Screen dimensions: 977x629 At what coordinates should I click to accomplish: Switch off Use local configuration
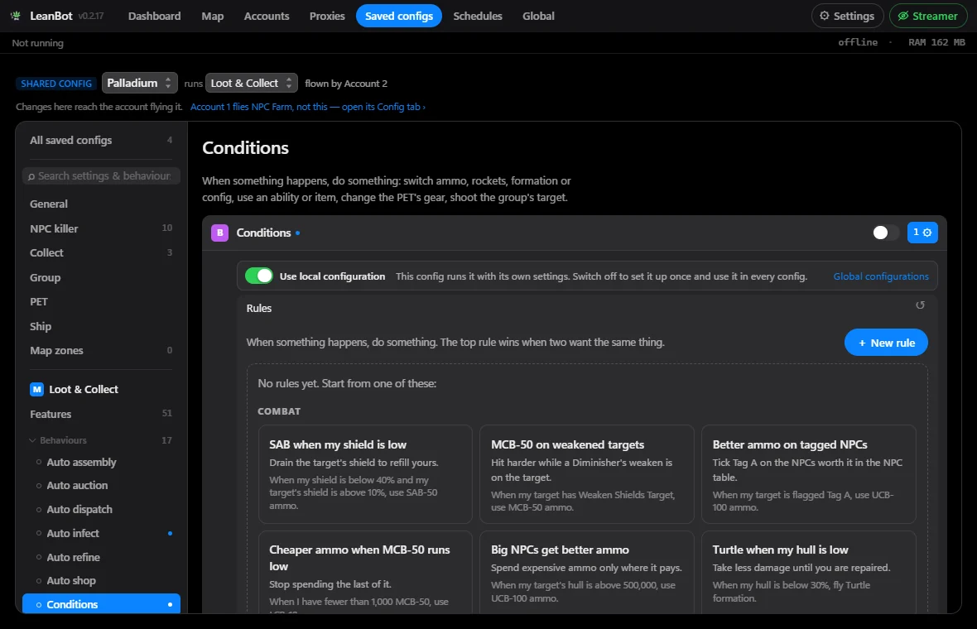(258, 276)
